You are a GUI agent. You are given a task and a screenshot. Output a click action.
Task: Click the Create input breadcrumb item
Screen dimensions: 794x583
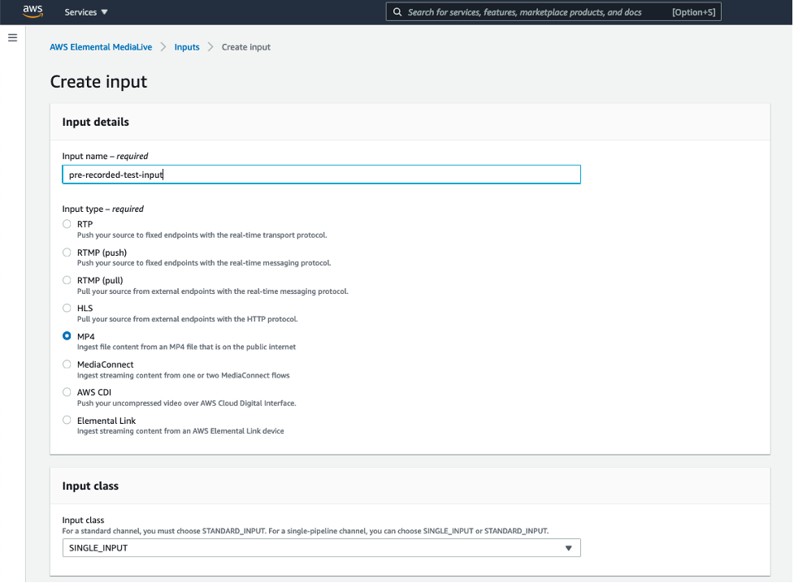(x=245, y=47)
